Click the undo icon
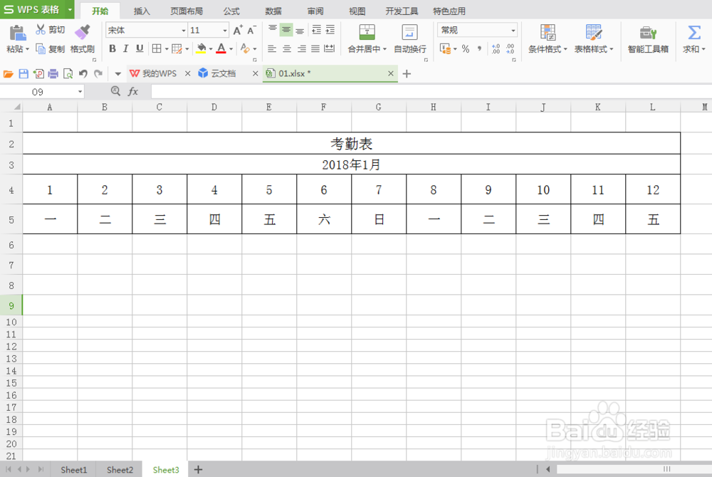 click(x=83, y=73)
